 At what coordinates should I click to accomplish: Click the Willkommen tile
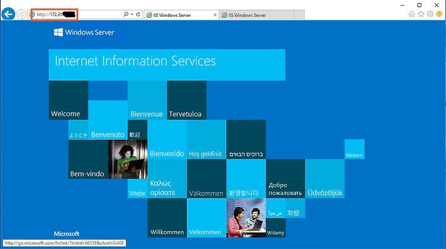click(x=167, y=218)
